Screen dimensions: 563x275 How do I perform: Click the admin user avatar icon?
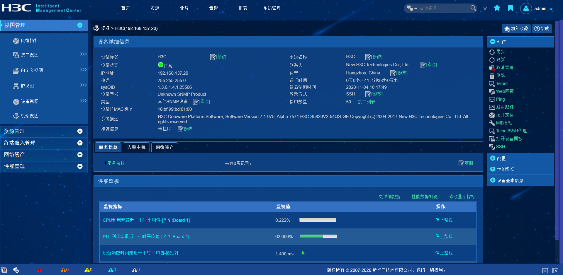[526, 8]
